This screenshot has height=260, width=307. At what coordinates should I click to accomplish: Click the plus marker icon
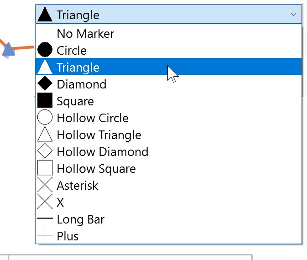(x=45, y=236)
